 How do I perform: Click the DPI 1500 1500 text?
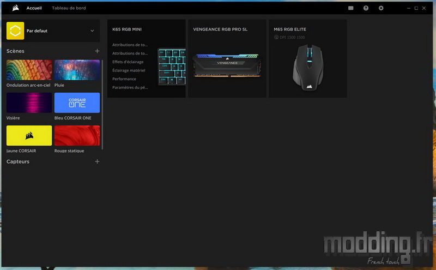[292, 37]
